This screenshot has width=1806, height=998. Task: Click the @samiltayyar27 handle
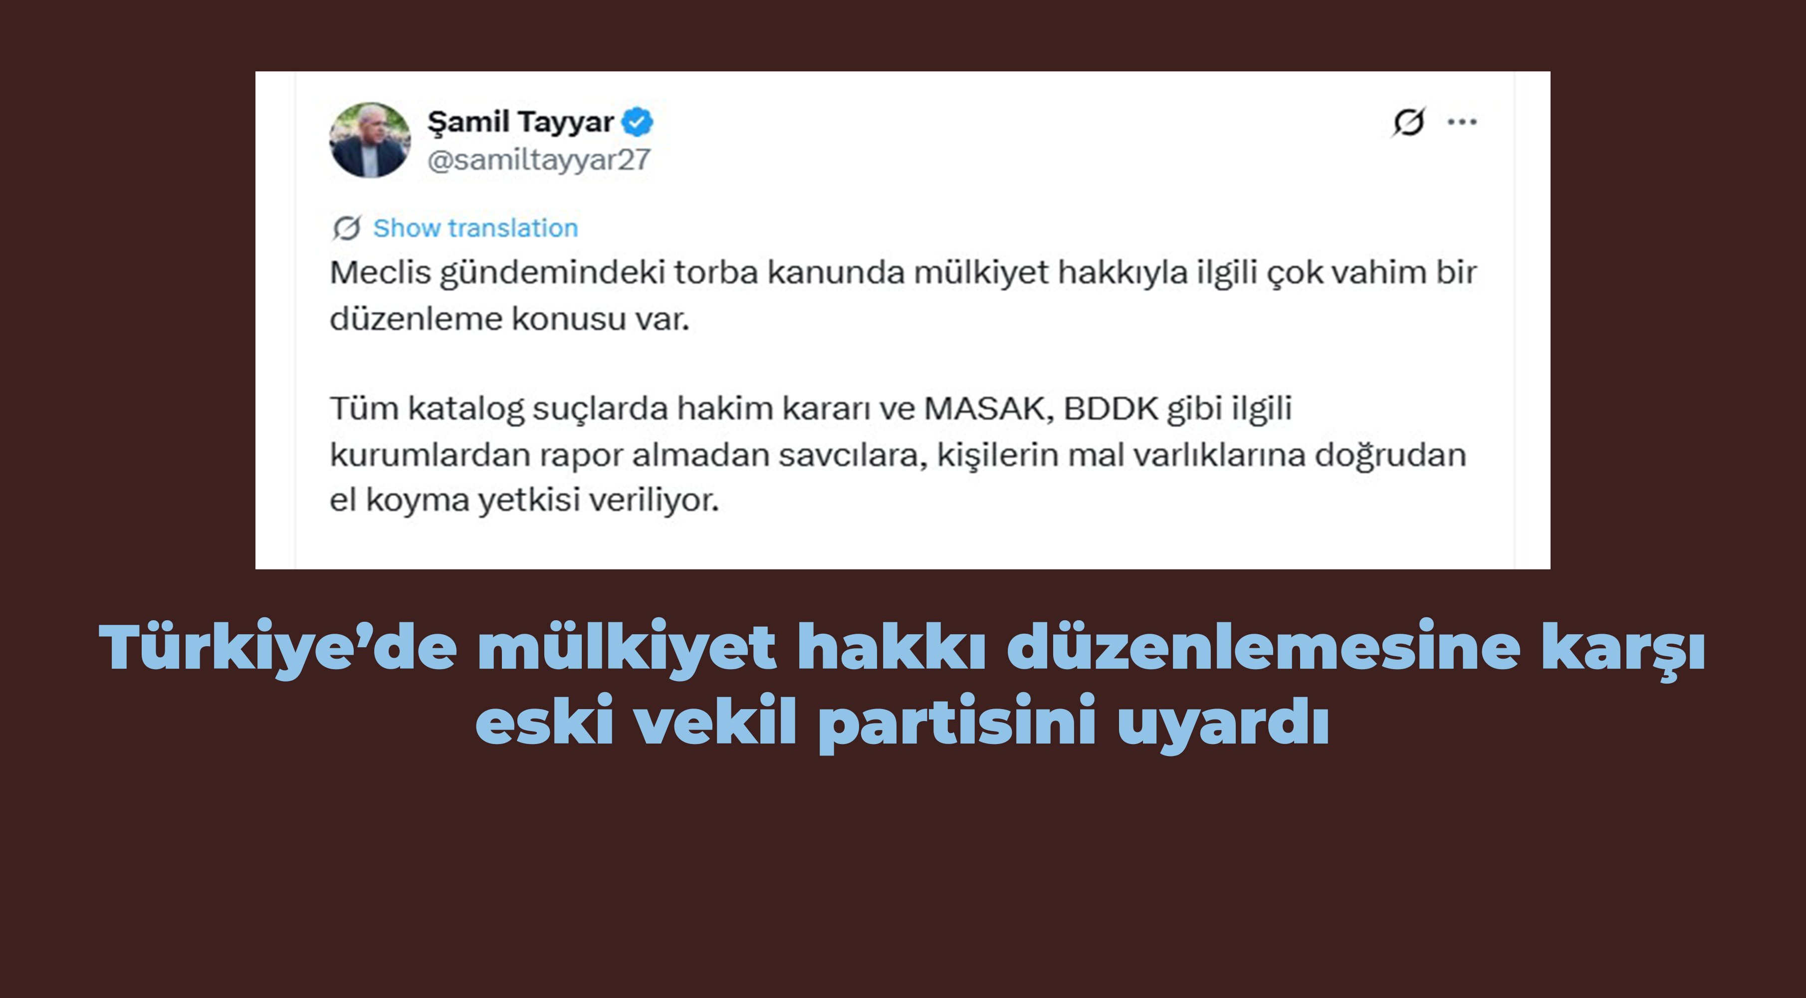click(x=538, y=160)
